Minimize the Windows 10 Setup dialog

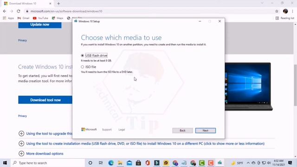click(200, 21)
